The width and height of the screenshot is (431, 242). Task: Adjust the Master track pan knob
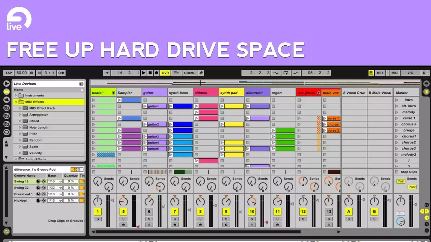tap(400, 201)
